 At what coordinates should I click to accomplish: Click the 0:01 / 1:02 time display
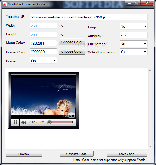[37, 122]
